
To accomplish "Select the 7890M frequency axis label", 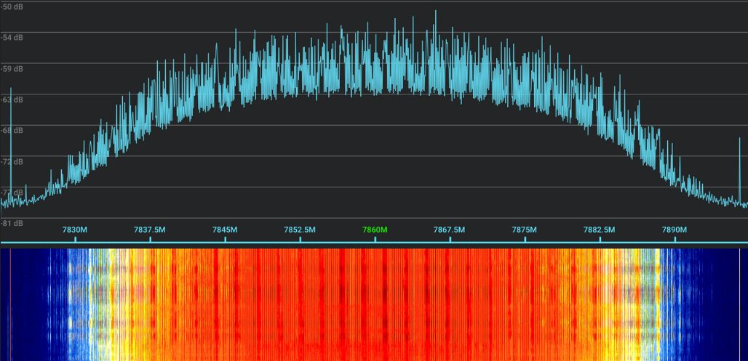I will click(x=674, y=230).
